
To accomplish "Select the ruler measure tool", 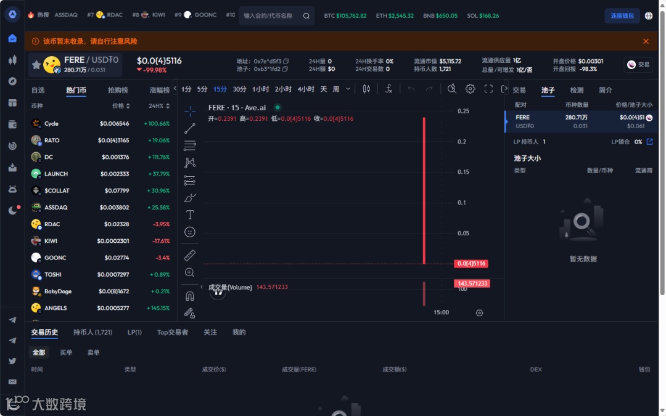I will [x=190, y=255].
